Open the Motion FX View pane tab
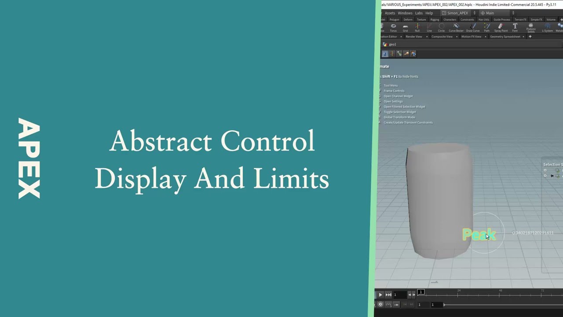563x317 pixels. click(x=471, y=37)
